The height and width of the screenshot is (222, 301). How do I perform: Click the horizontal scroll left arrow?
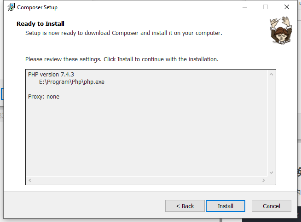coord(30,180)
